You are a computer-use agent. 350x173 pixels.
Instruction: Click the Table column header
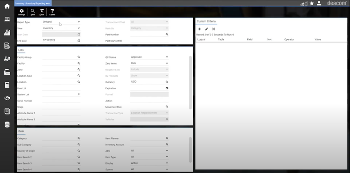(x=221, y=40)
